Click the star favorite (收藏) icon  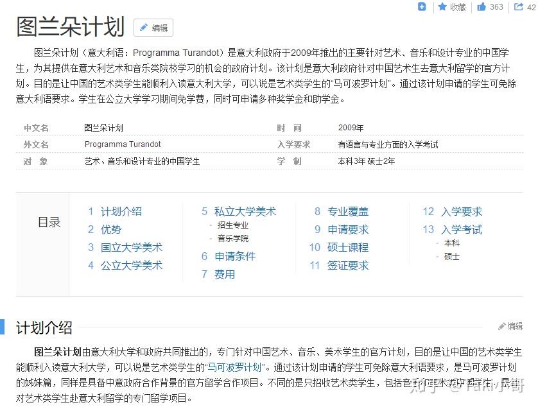(x=442, y=6)
